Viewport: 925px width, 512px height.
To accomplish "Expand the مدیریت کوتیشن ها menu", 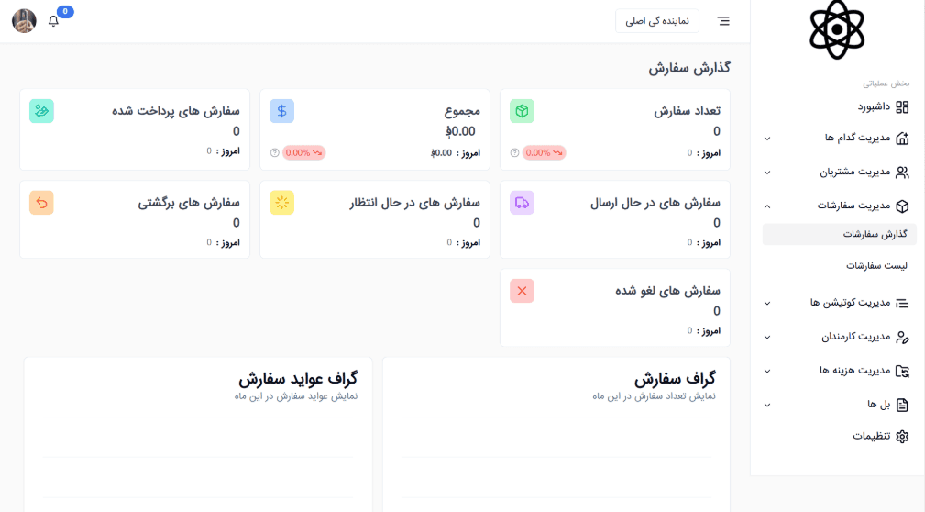I will pos(836,303).
